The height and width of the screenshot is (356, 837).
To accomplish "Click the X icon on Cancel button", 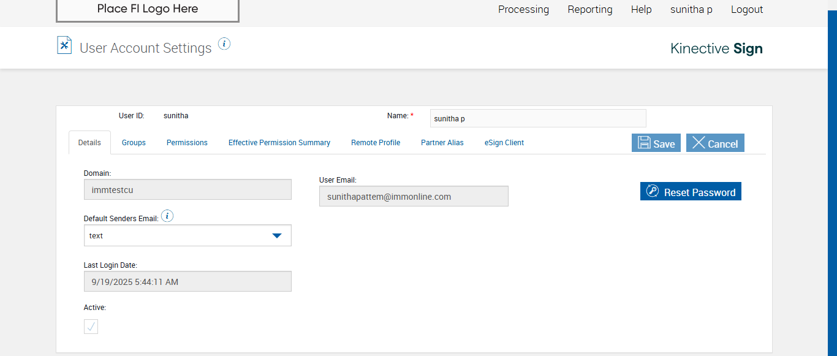I will tap(699, 143).
